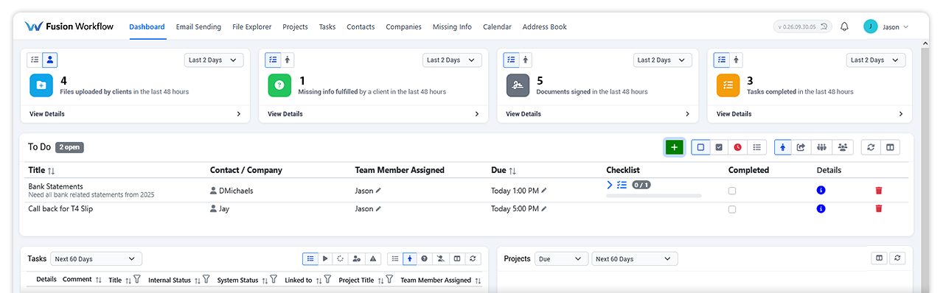This screenshot has width=943, height=293.
Task: Open Last 2 Days dropdown on Documents signed card
Action: click(663, 60)
